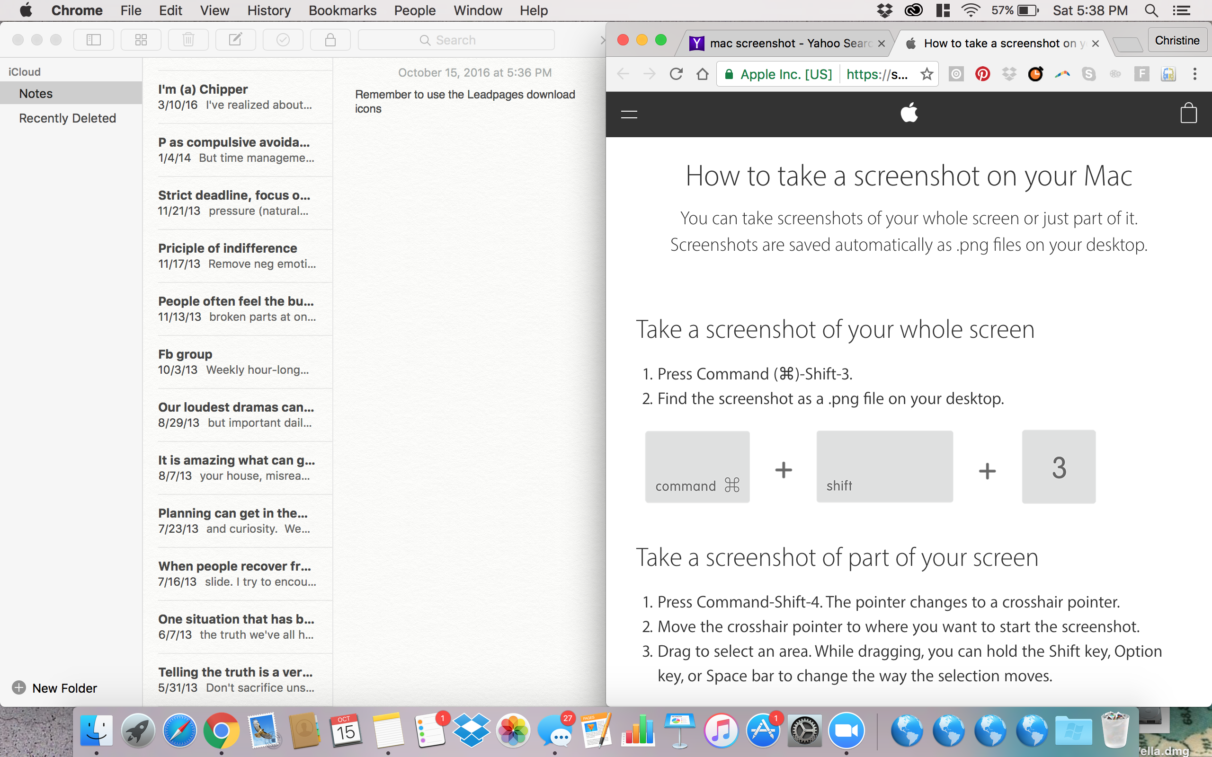Screen dimensions: 1212x757
Task: Open the People menu
Action: (x=415, y=10)
